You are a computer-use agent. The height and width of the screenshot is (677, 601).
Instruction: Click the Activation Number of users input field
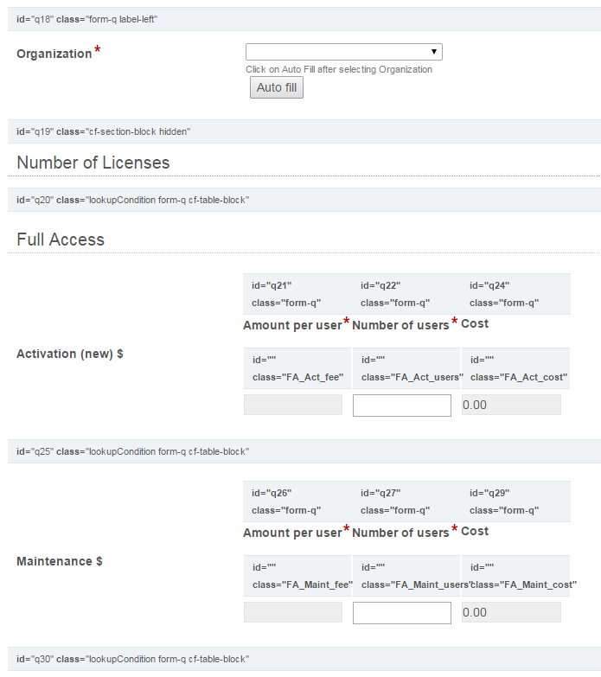[x=402, y=406]
